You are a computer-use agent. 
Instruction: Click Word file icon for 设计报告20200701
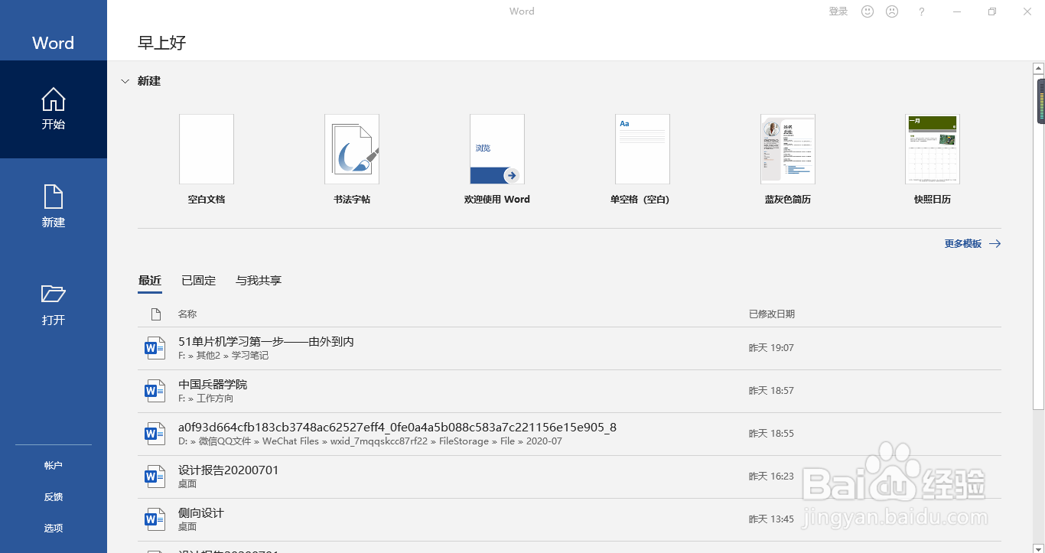(155, 477)
